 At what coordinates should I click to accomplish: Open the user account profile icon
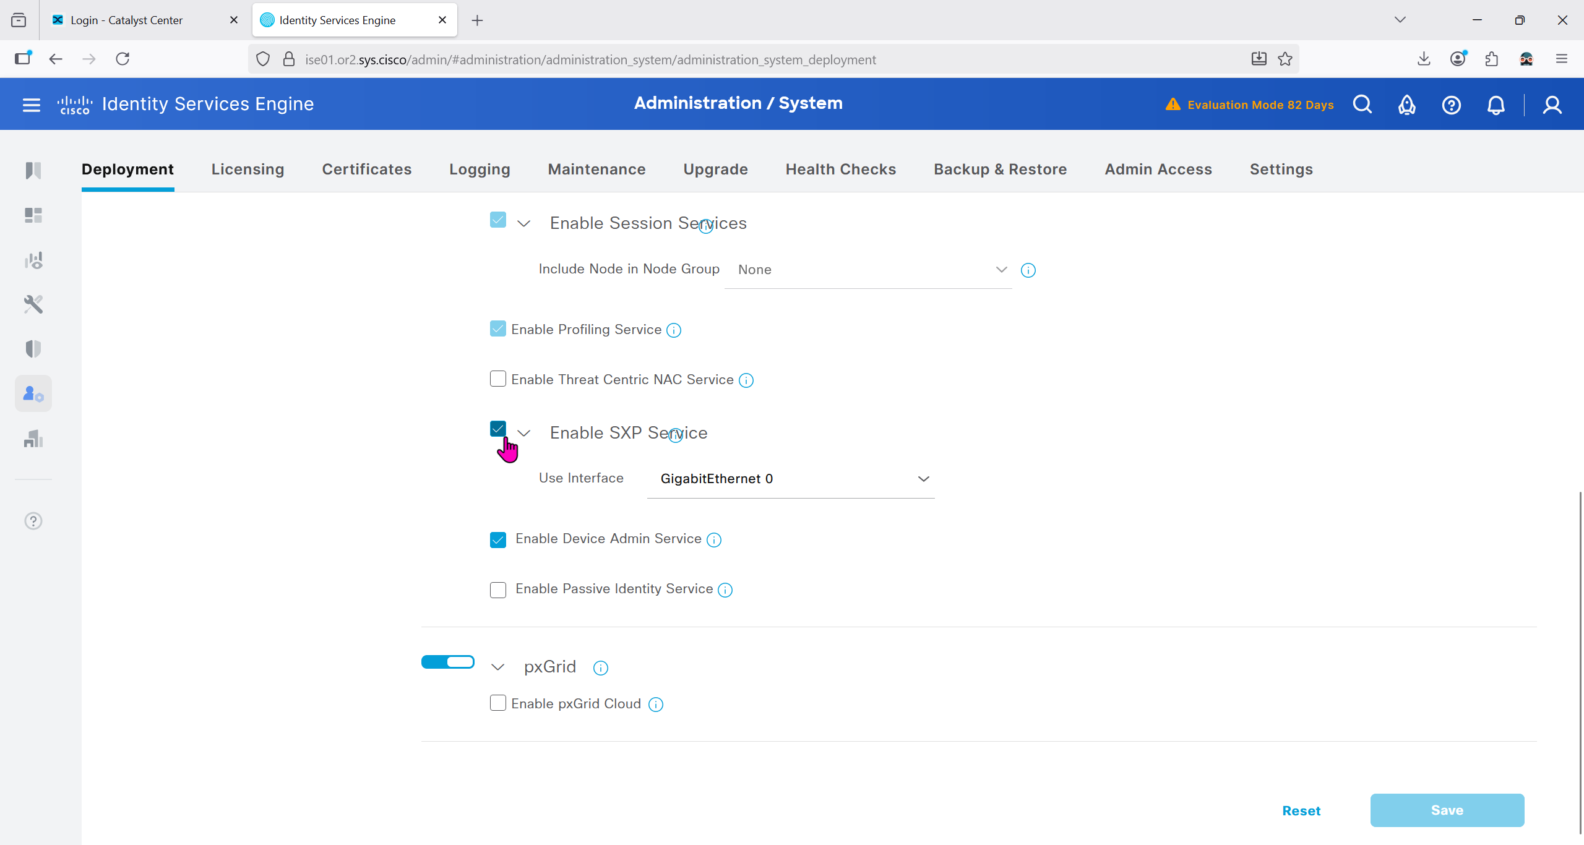[x=1552, y=105]
